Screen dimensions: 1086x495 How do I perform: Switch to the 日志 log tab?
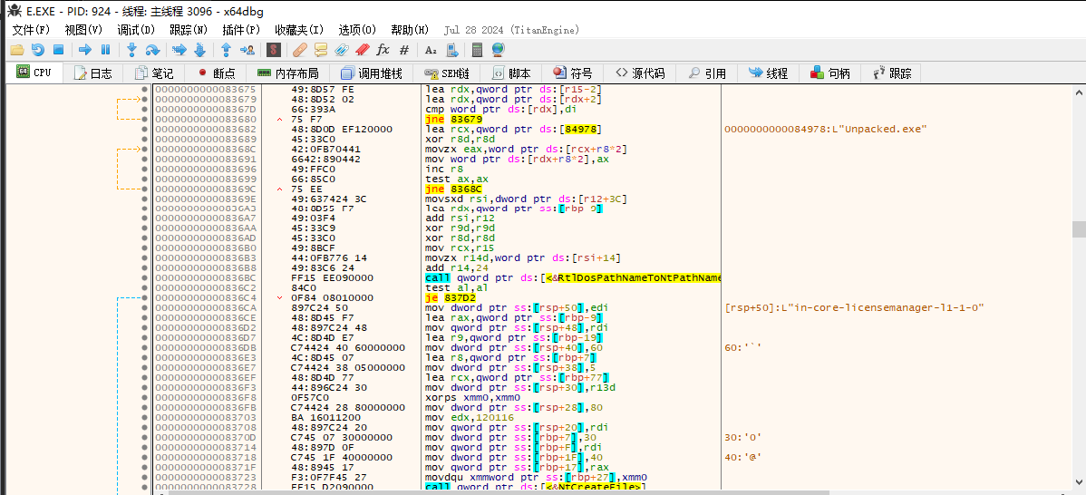point(92,73)
